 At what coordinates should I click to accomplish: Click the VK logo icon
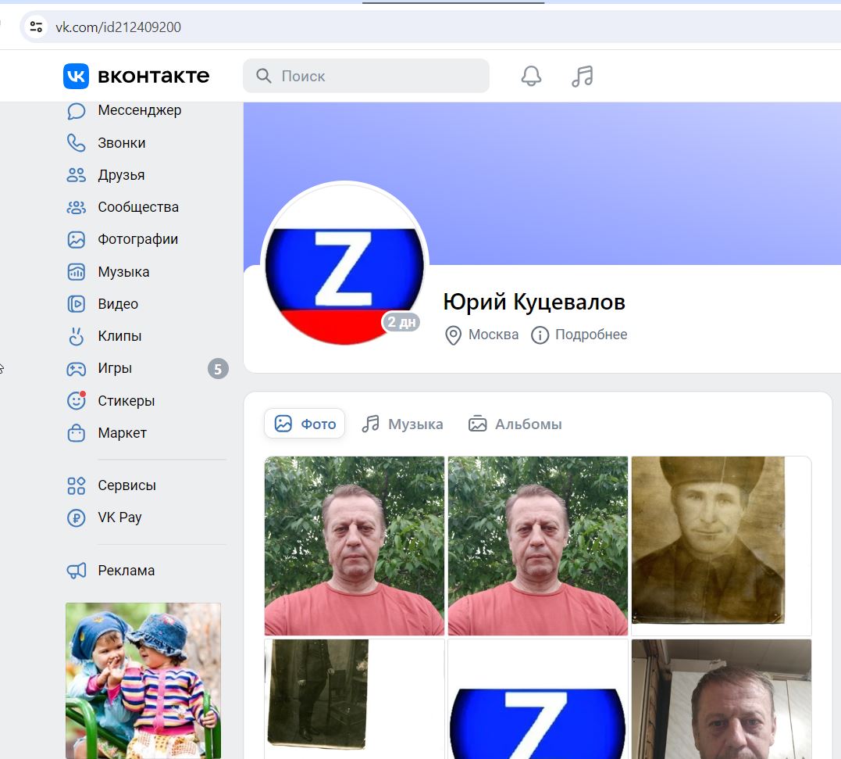[77, 77]
